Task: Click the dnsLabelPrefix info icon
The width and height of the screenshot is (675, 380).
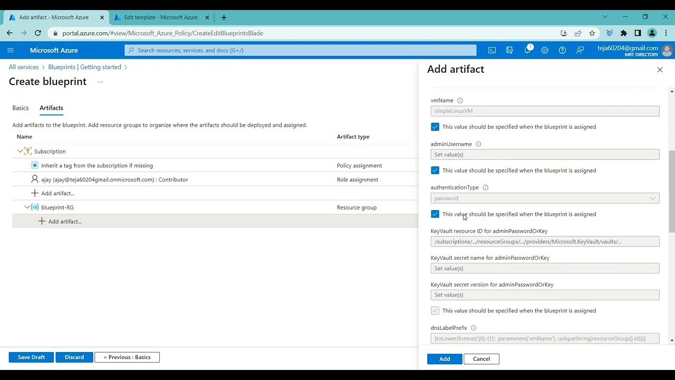Action: click(474, 328)
